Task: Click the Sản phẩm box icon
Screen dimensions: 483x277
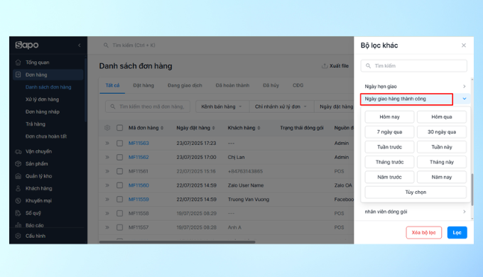Action: click(18, 163)
